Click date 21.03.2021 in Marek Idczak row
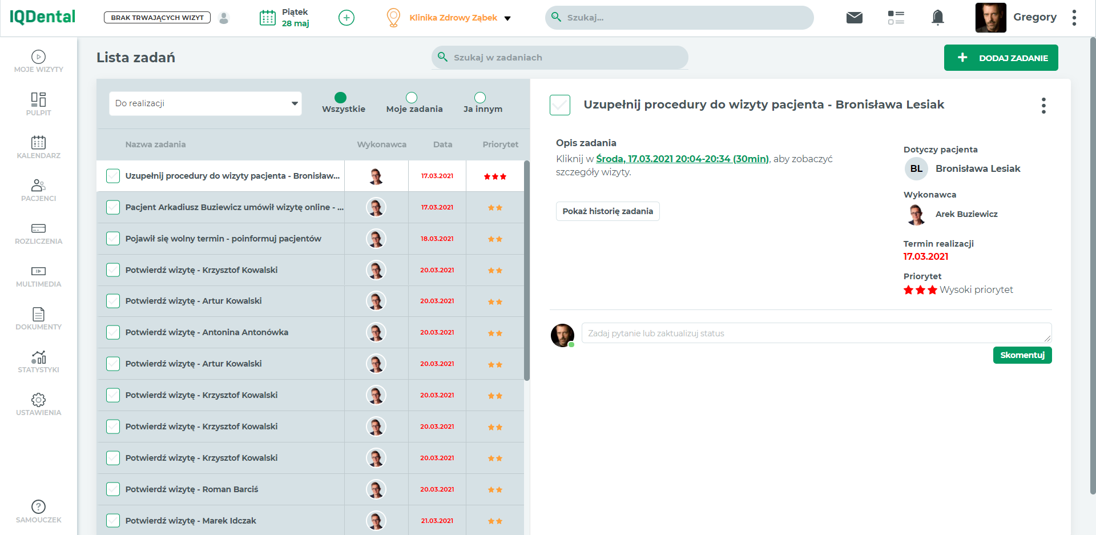 tap(437, 521)
